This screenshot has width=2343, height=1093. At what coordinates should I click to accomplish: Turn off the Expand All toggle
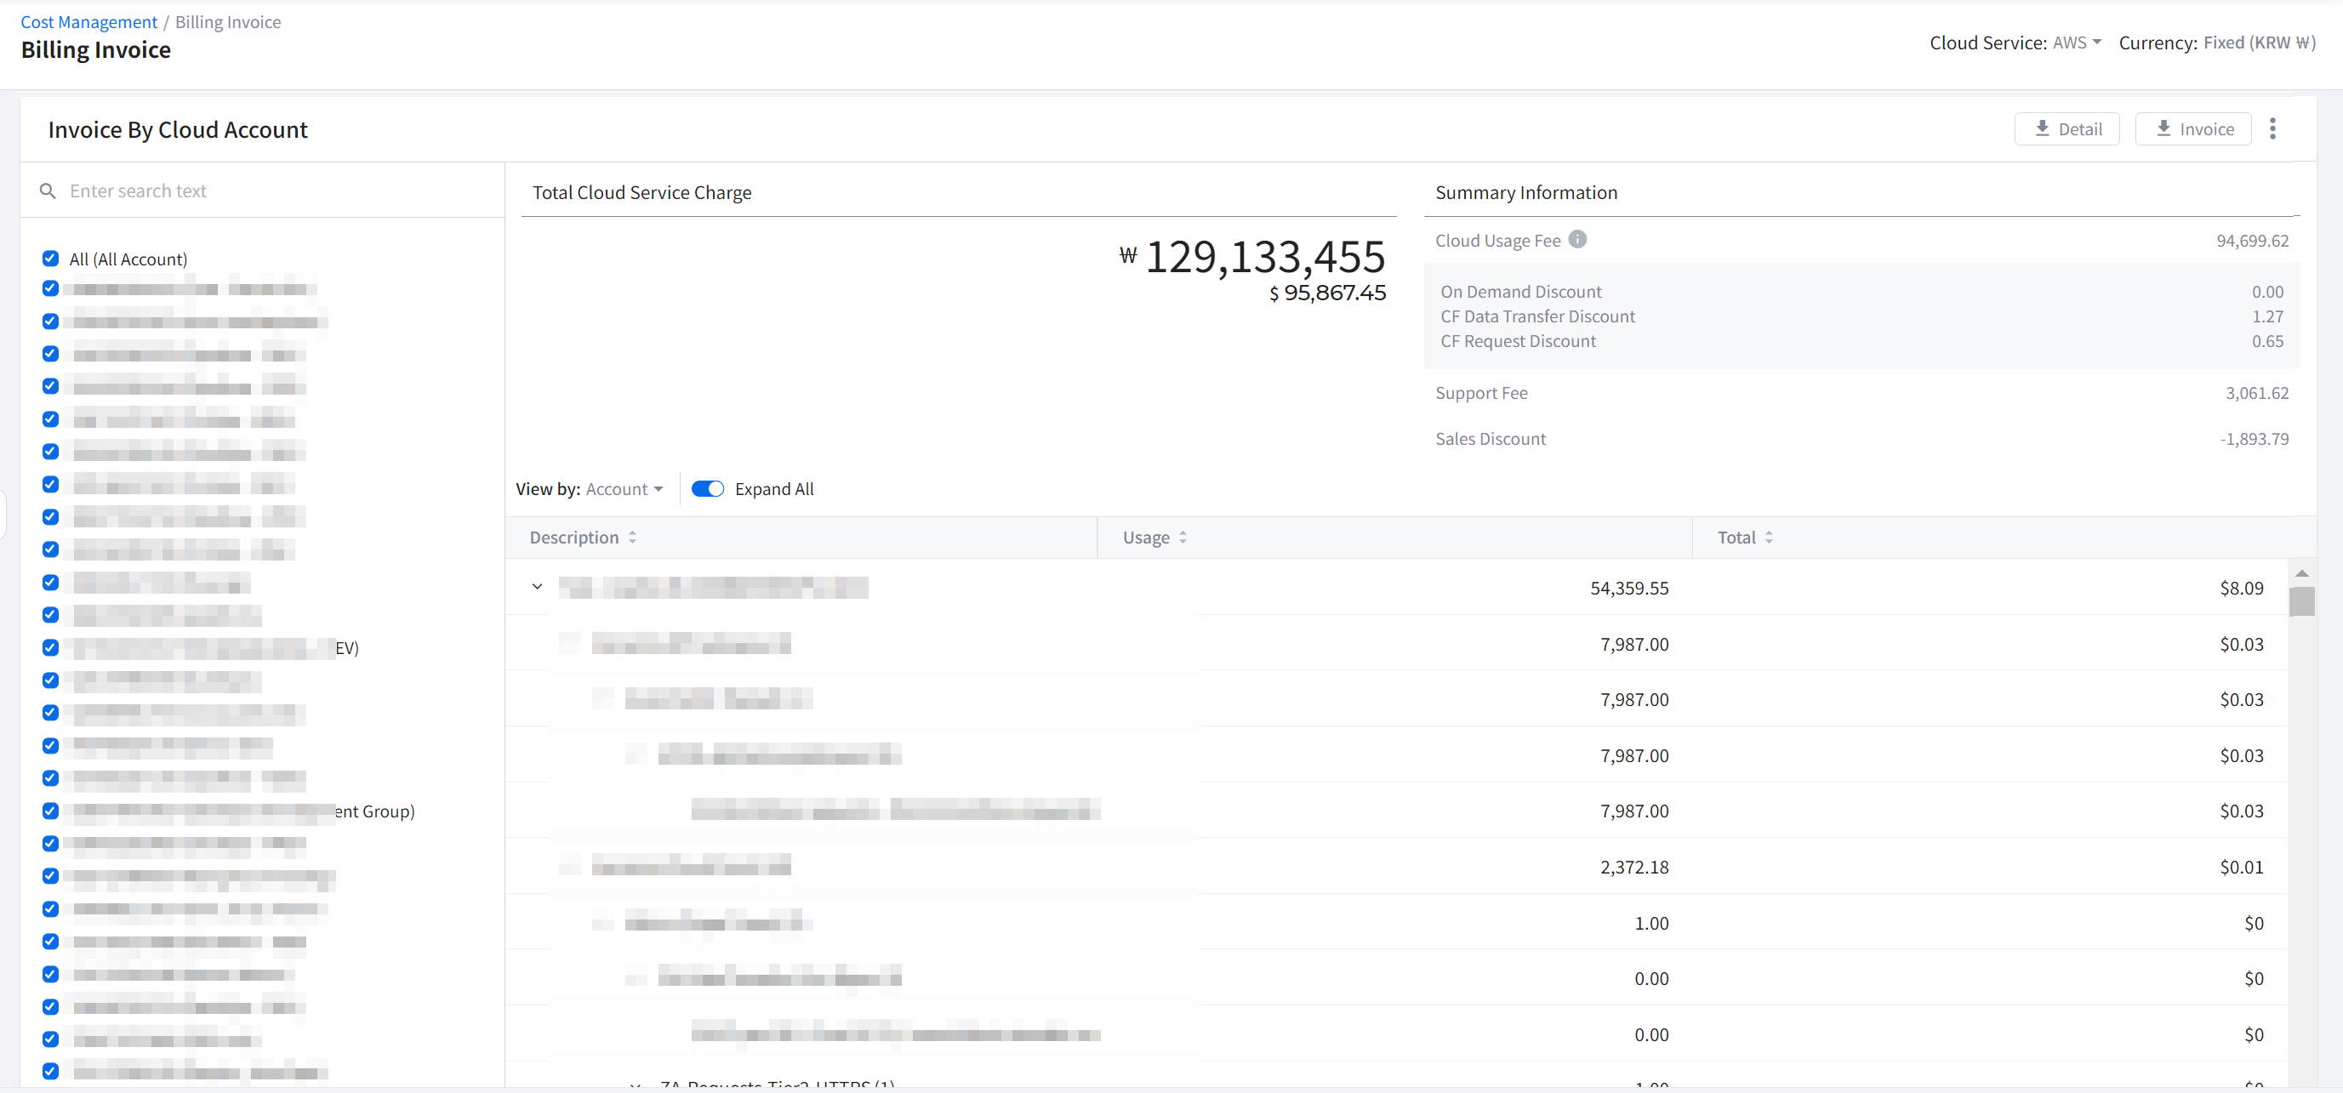[x=707, y=489]
